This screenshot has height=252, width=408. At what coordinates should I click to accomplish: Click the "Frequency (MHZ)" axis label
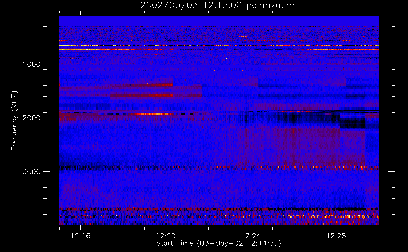(x=14, y=121)
